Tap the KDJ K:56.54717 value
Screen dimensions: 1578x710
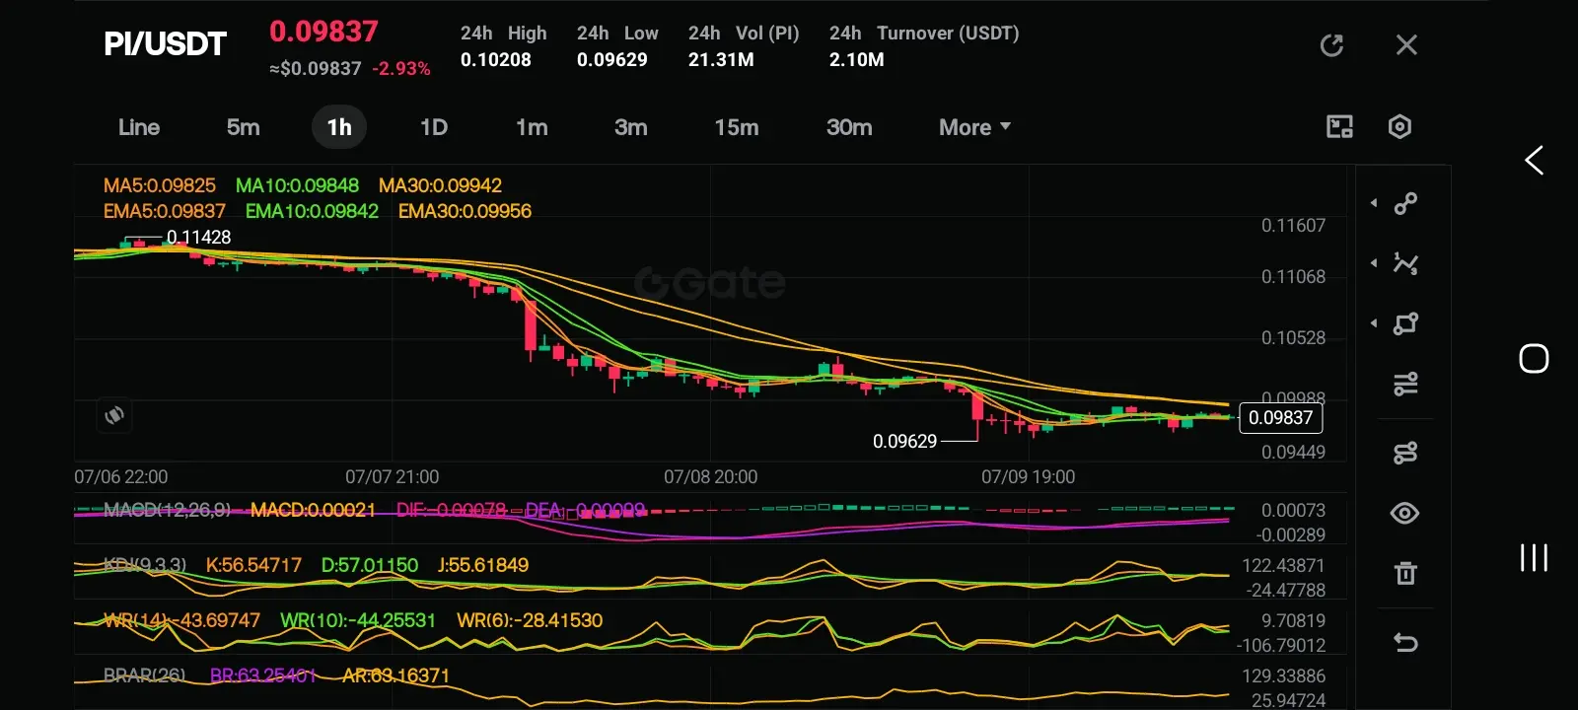click(253, 565)
